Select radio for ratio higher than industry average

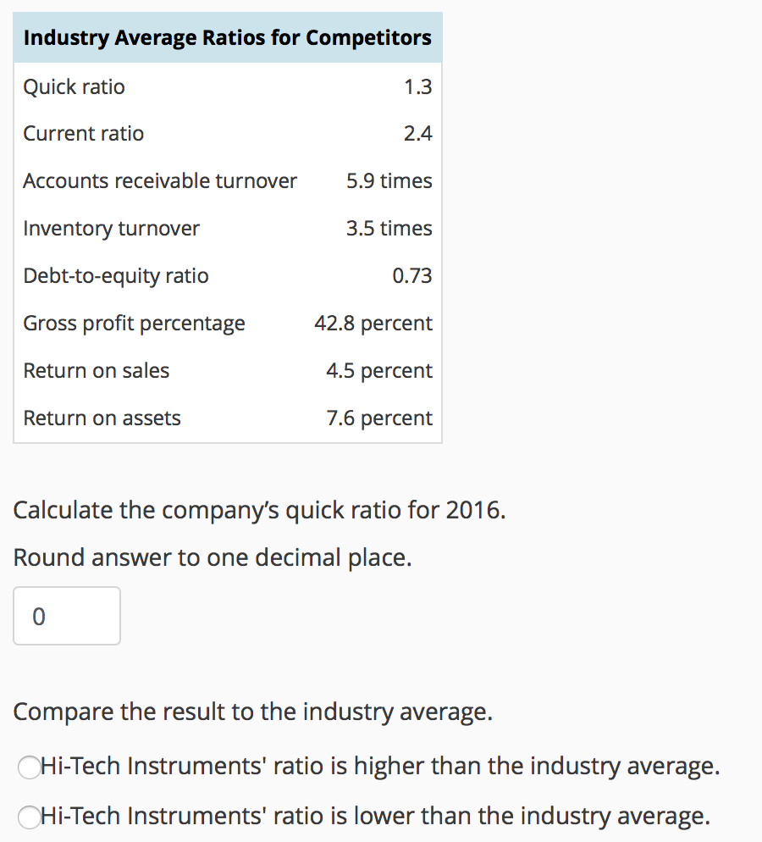[30, 766]
